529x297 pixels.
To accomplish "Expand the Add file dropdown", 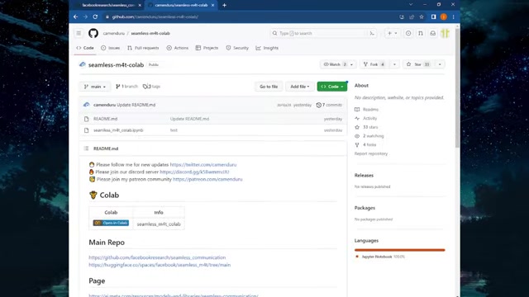I will point(299,87).
